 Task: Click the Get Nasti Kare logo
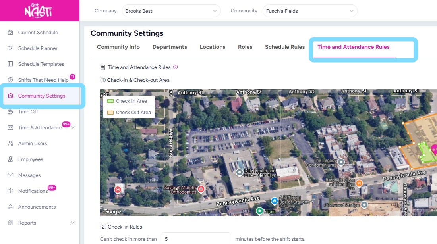pos(38,11)
